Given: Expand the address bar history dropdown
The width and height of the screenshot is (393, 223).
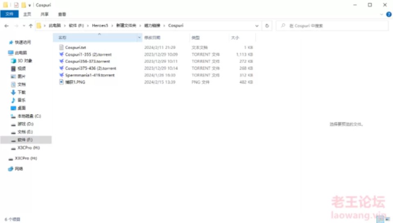Looking at the screenshot, I should click(257, 26).
